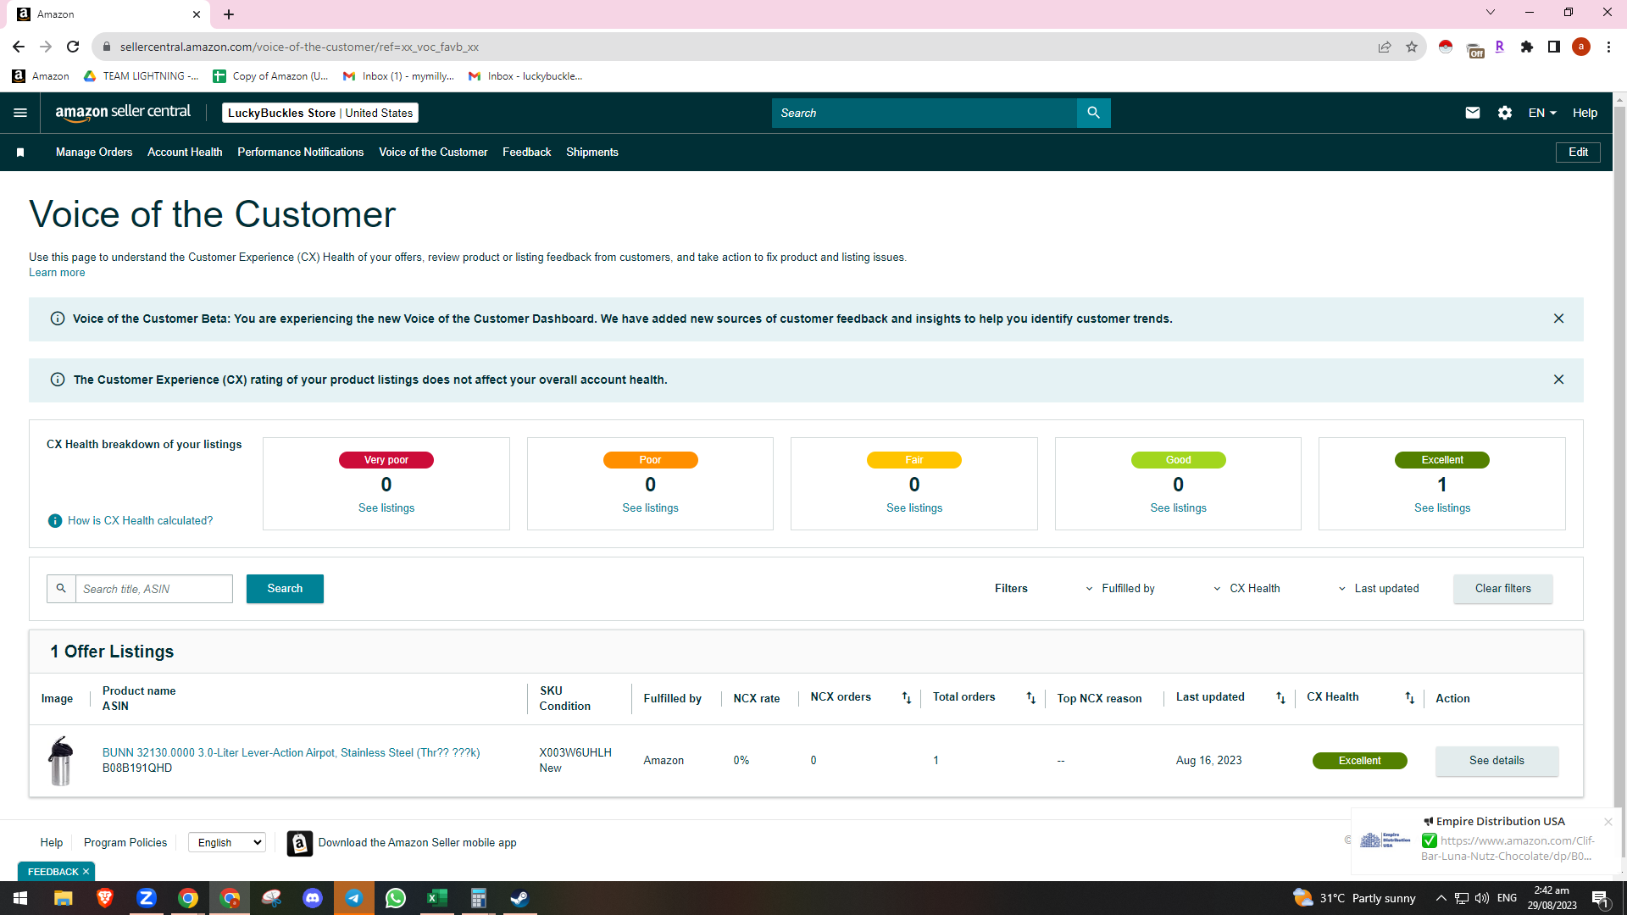Screen dimensions: 1627x915
Task: Click See details for BUNN Airpot
Action: [1497, 761]
